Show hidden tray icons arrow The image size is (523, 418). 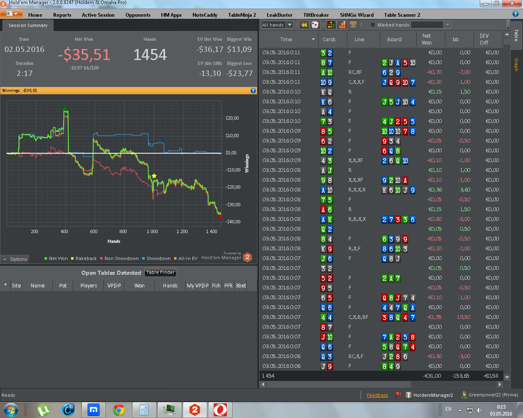coord(460,410)
